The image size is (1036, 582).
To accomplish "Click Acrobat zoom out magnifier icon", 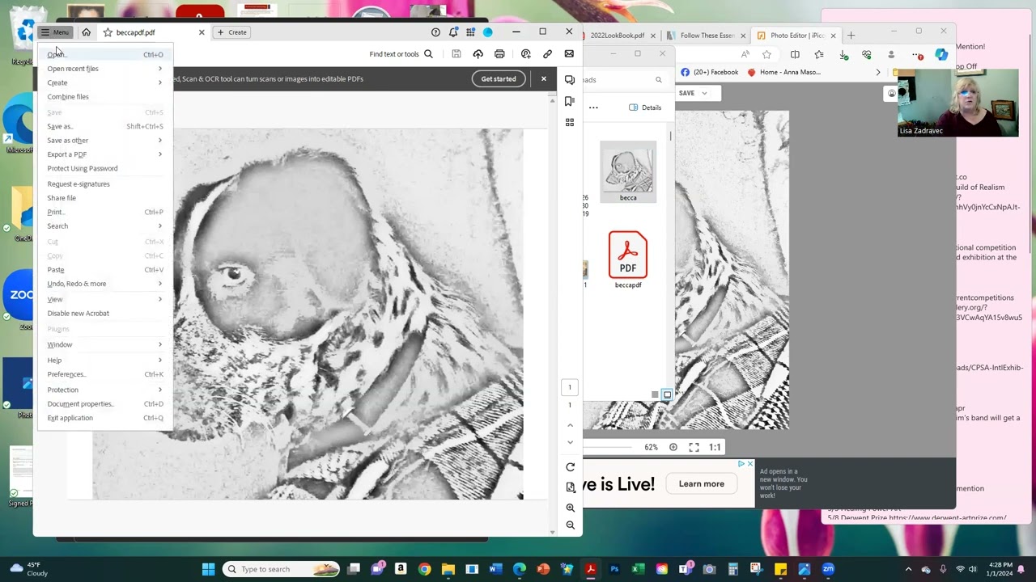I will tap(570, 525).
